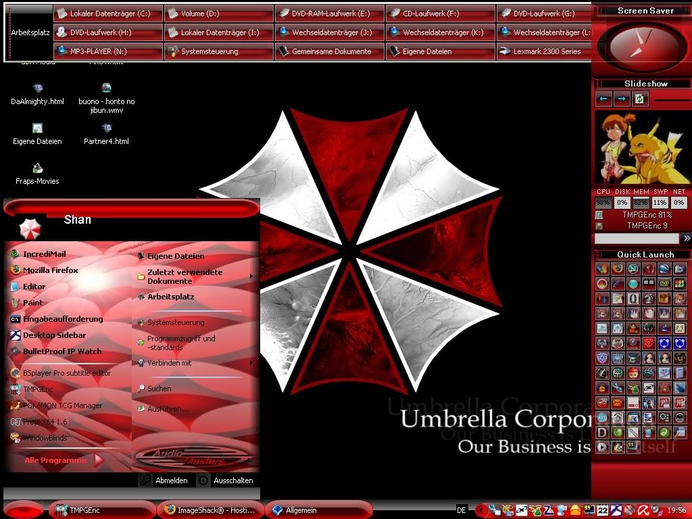Select buono - honto no jibun.wmv desktop file

[x=106, y=99]
